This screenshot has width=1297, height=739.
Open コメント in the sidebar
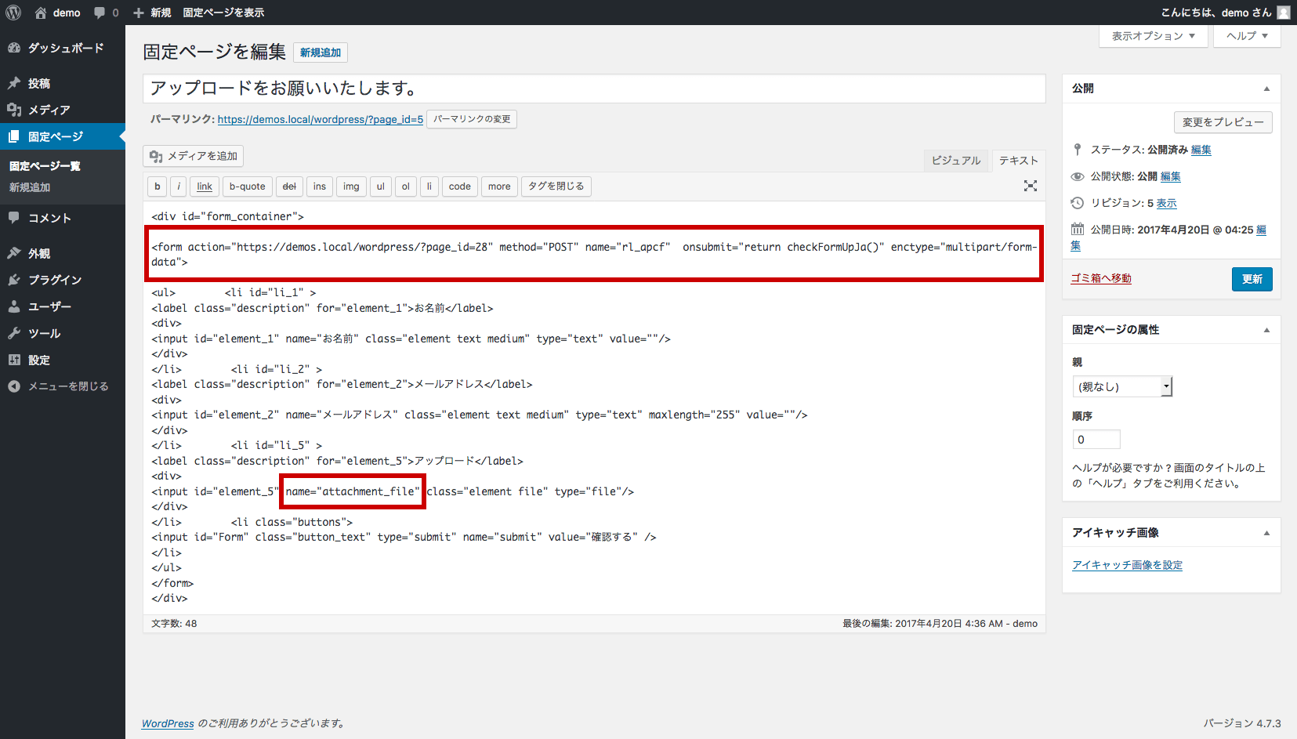pos(63,218)
